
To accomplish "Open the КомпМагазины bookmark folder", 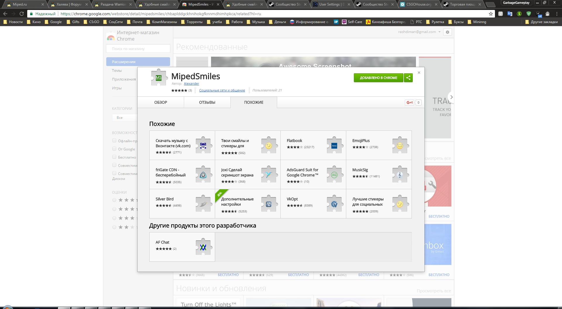I will pos(162,22).
